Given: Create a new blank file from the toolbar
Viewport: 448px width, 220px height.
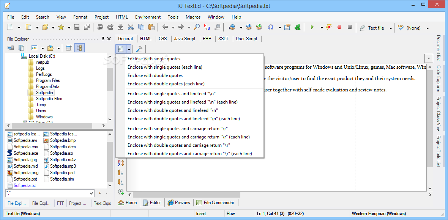Looking at the screenshot, I should pos(10,27).
